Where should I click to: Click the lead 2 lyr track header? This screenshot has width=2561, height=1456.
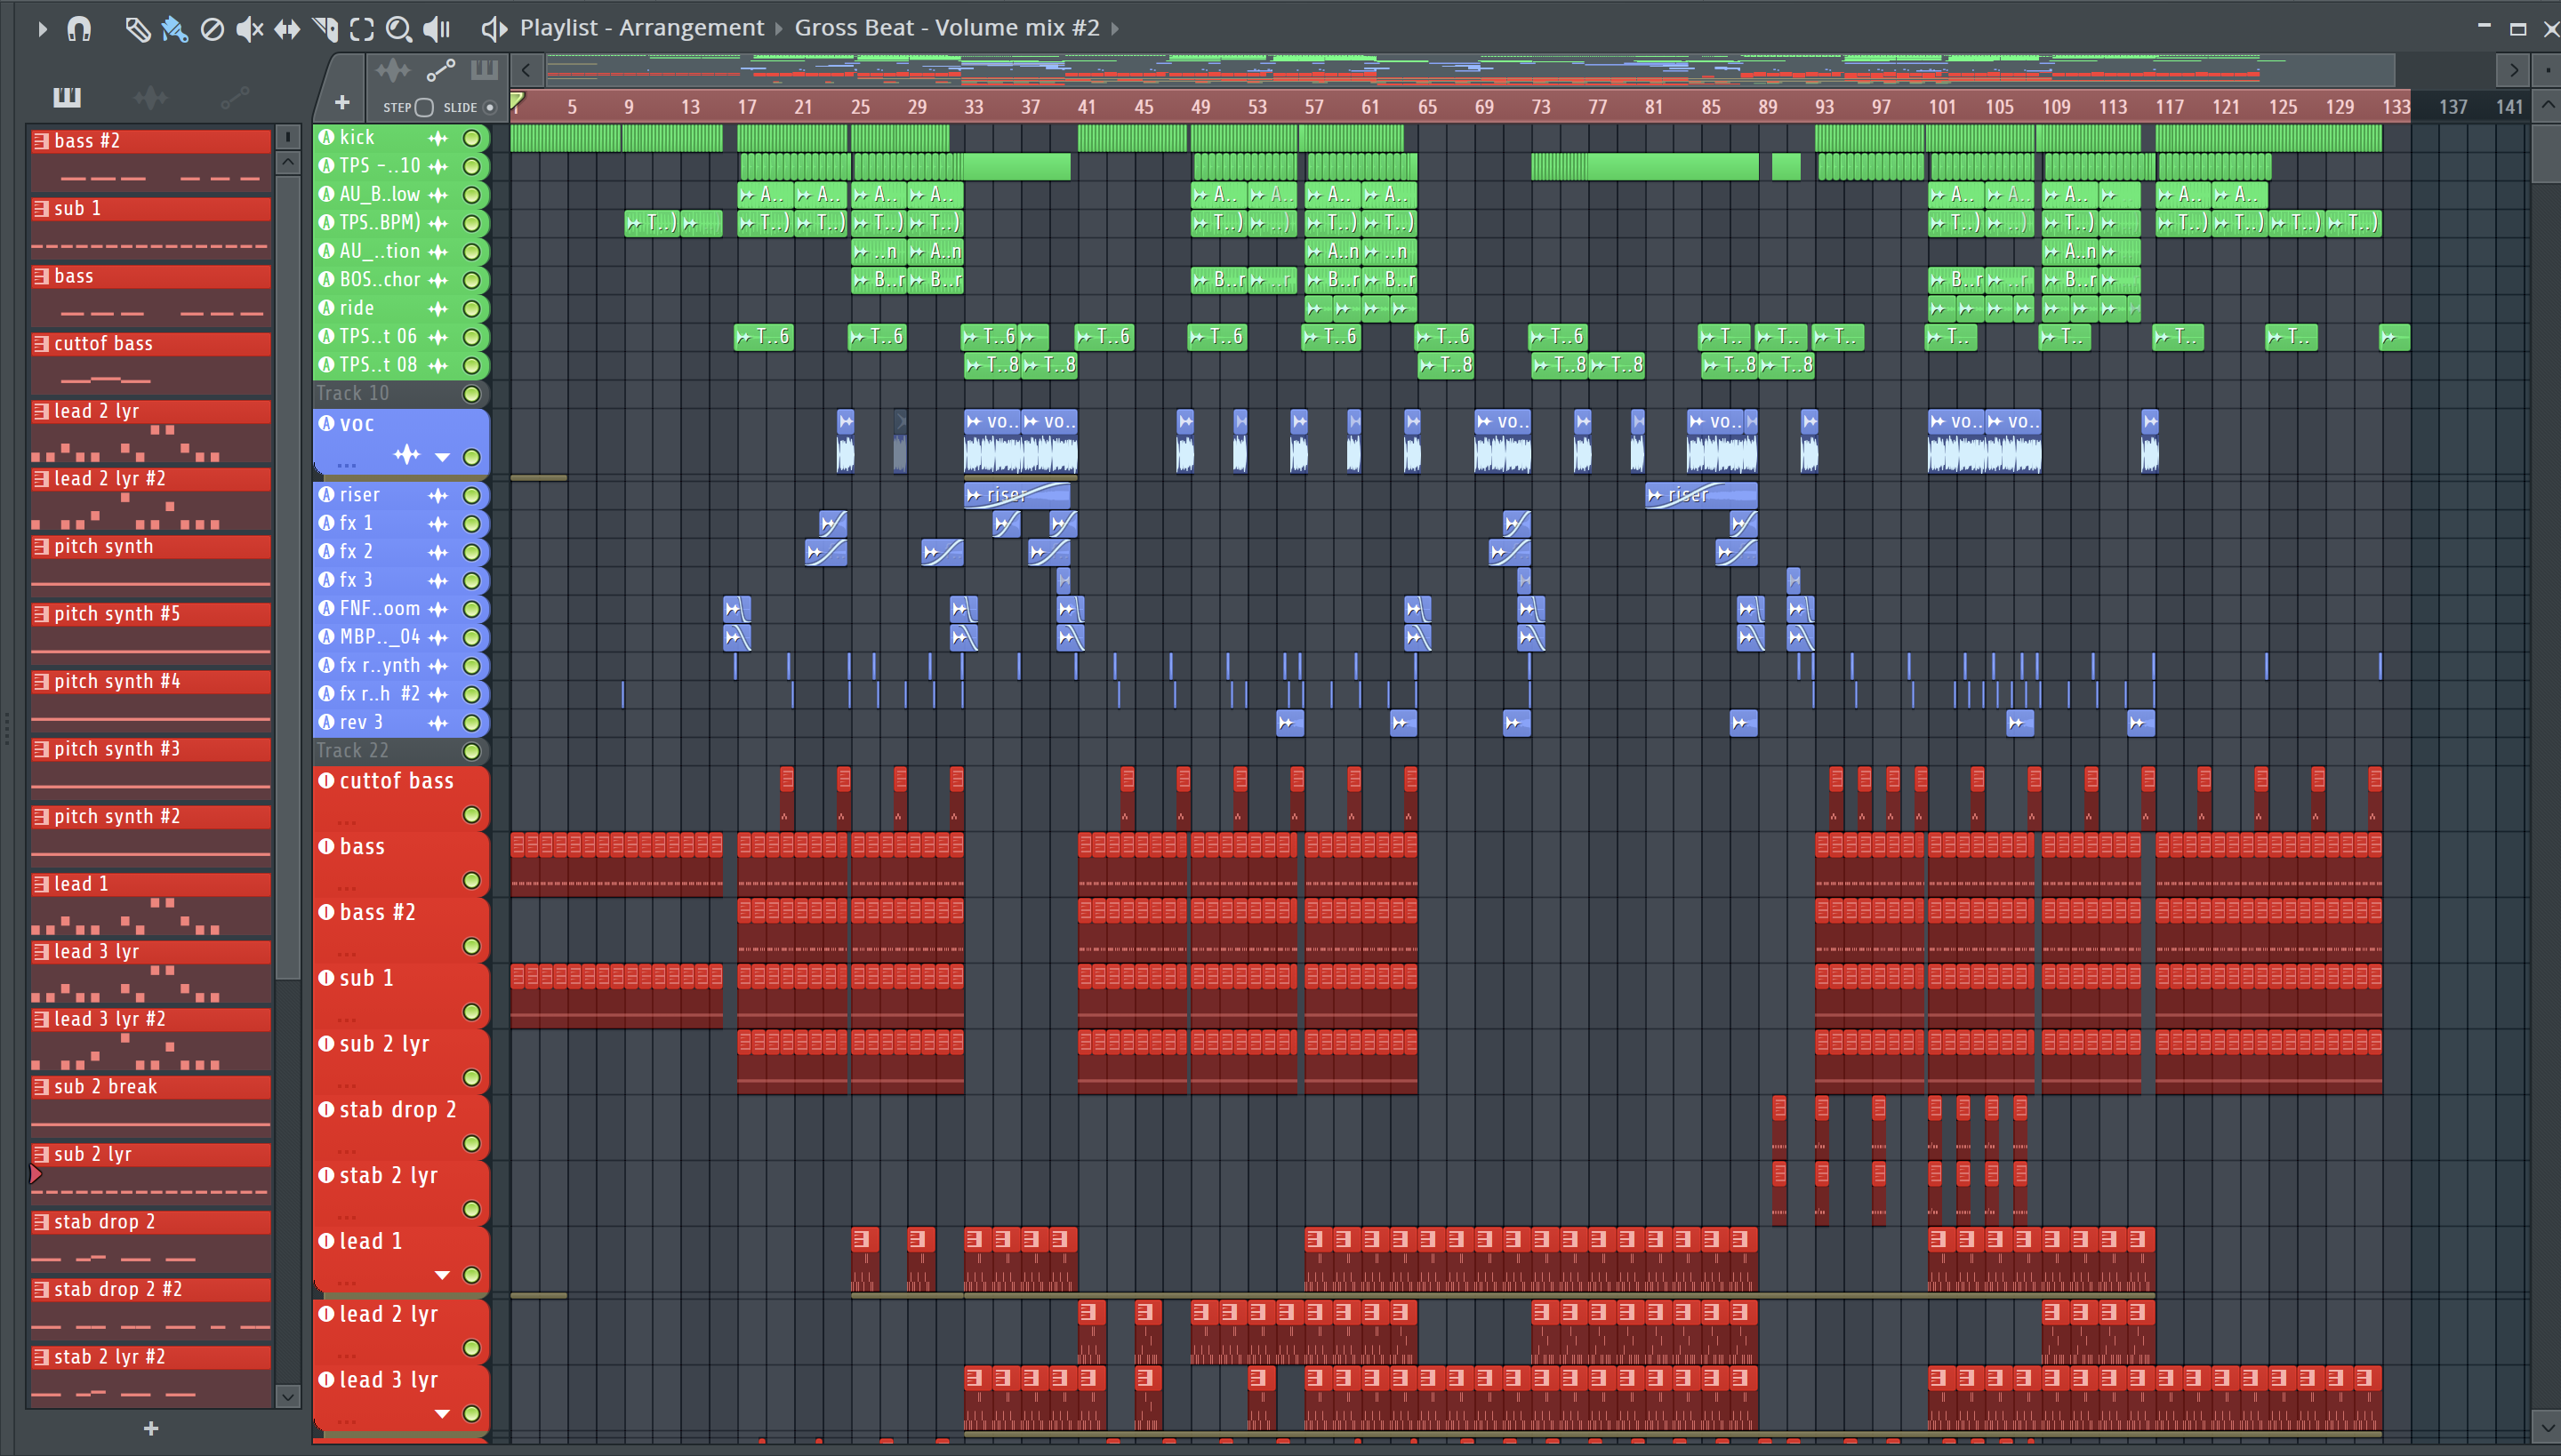pos(400,1331)
